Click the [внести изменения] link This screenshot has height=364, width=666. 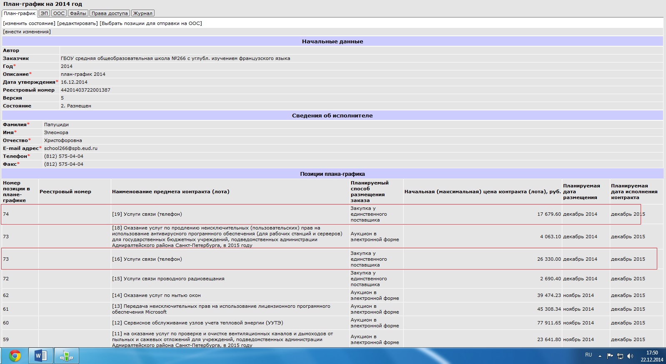27,32
